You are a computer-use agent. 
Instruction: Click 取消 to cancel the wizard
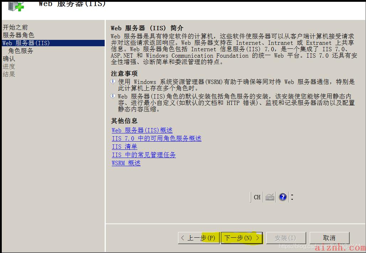tap(329, 238)
